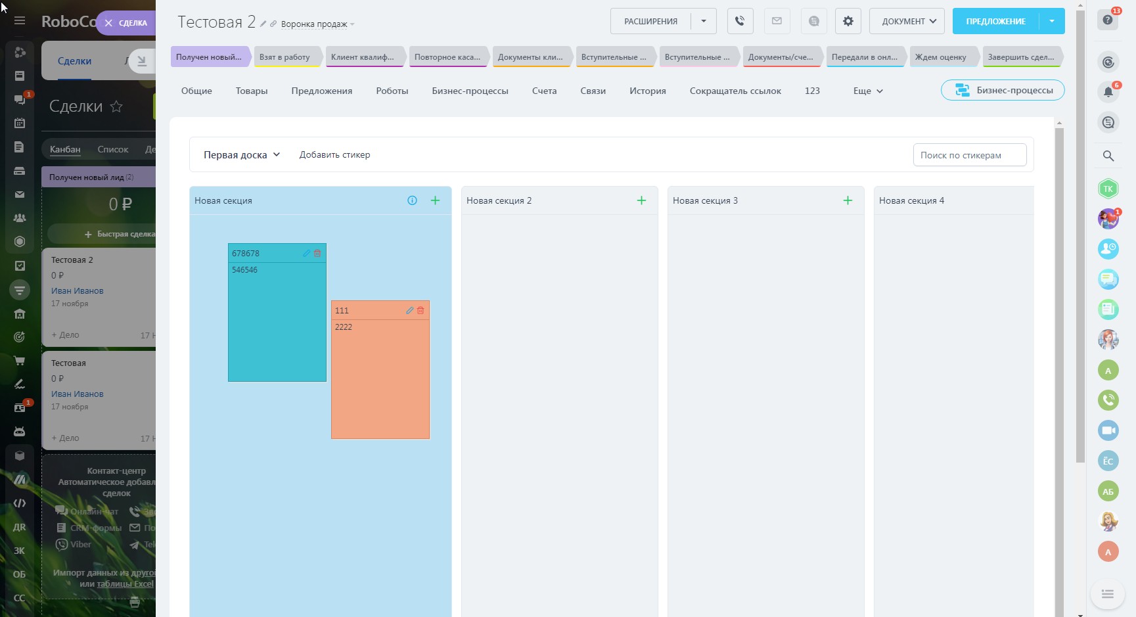Expand the Еще tab menu
This screenshot has height=617, width=1136.
pyautogui.click(x=867, y=91)
